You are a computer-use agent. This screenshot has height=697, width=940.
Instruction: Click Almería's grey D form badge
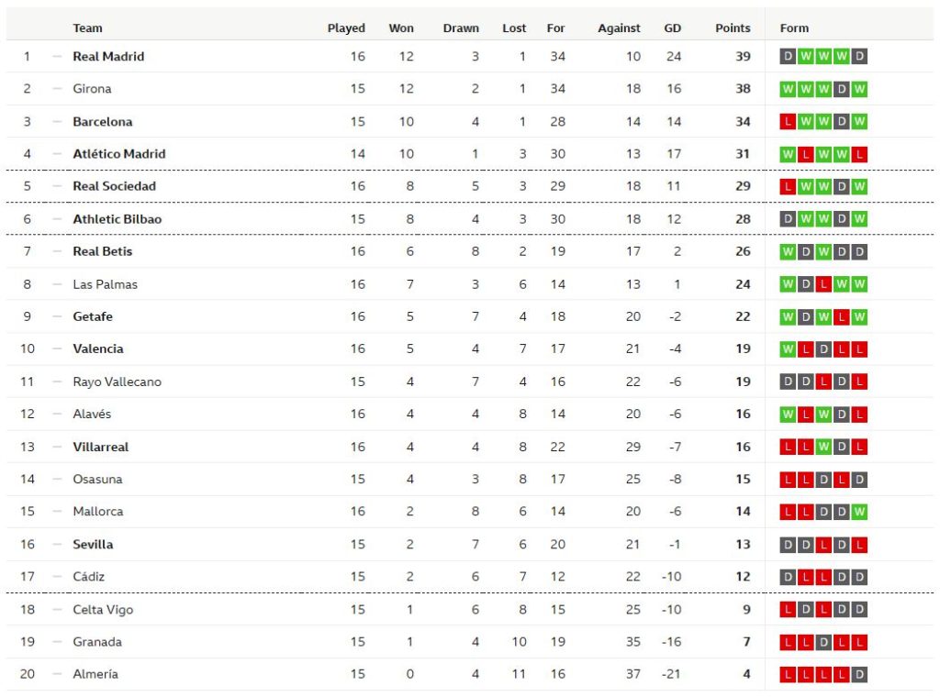pyautogui.click(x=859, y=674)
